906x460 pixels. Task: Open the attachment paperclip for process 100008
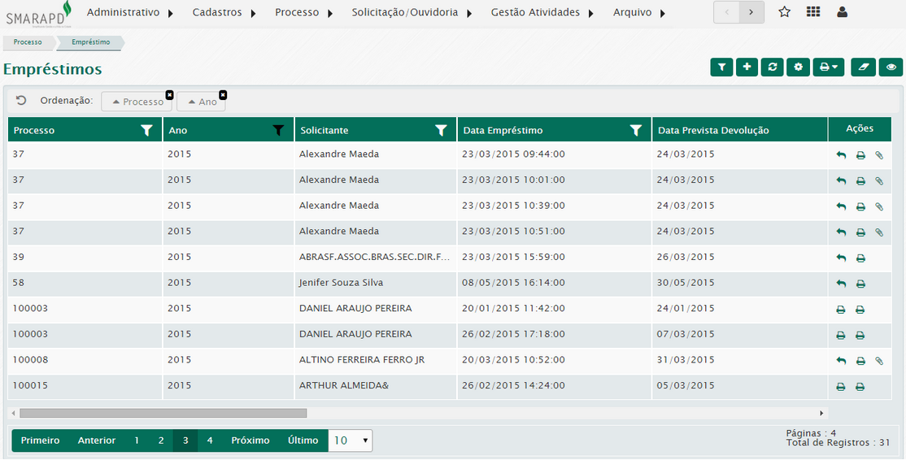pyautogui.click(x=879, y=361)
